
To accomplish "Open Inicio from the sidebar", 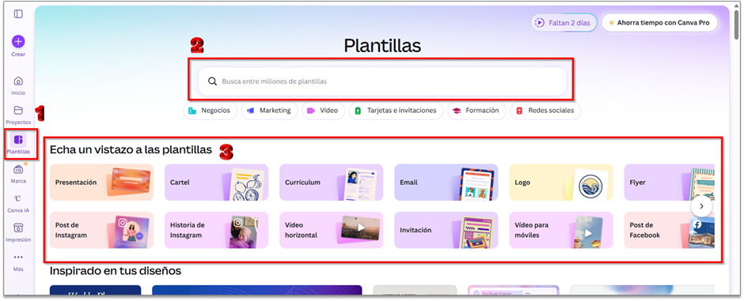I will point(18,81).
